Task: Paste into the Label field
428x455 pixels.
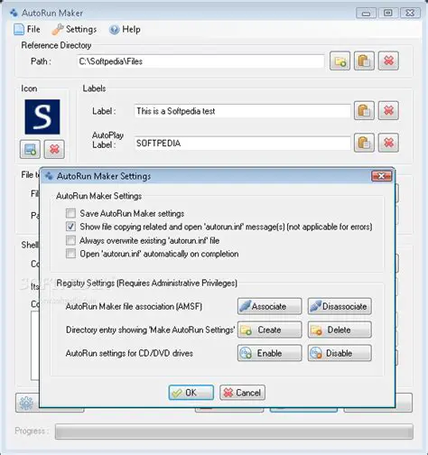Action: point(364,111)
